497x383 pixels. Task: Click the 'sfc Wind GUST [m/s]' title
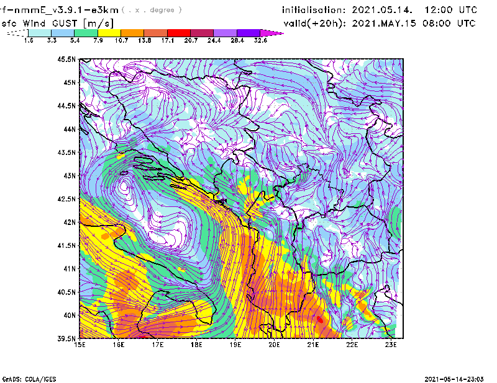click(58, 24)
